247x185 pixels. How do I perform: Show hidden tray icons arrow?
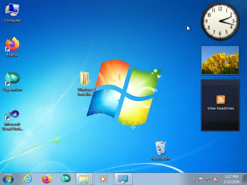tap(194, 179)
